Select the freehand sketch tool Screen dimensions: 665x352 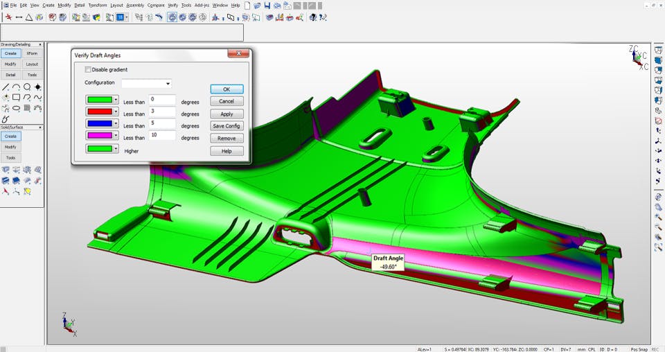click(x=6, y=118)
